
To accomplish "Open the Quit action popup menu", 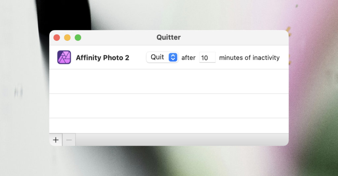I will point(158,57).
